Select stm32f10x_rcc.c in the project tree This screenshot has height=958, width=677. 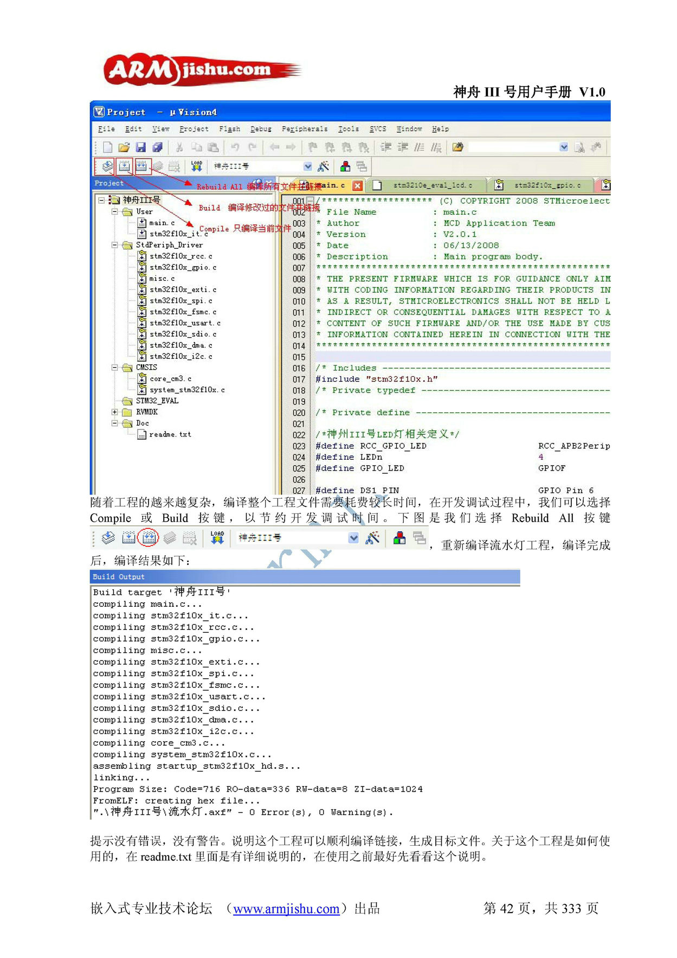pyautogui.click(x=181, y=256)
